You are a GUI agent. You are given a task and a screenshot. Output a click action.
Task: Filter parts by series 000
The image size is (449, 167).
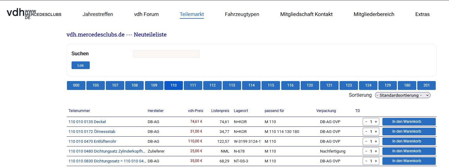76,85
